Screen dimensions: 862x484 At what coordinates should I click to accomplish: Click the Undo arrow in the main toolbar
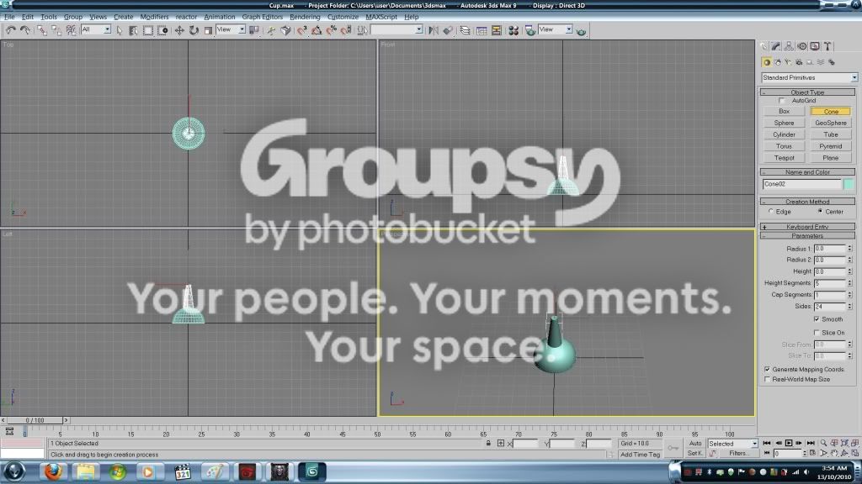(x=10, y=31)
